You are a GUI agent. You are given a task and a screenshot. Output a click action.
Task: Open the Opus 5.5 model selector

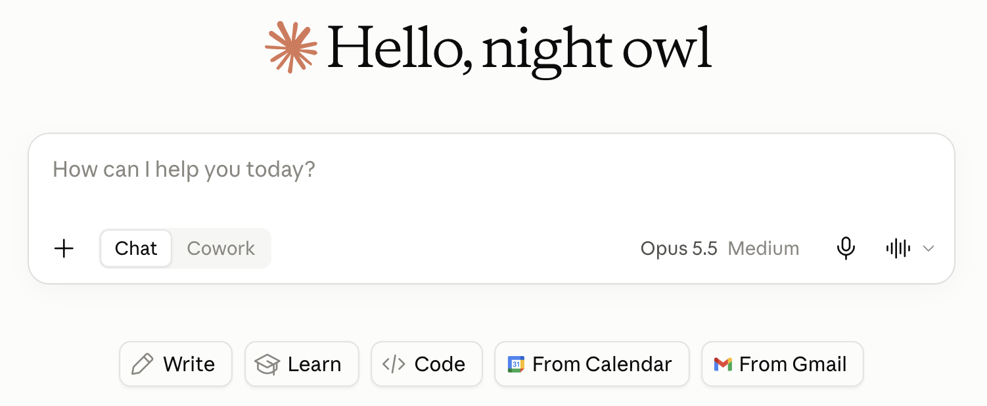click(x=679, y=248)
